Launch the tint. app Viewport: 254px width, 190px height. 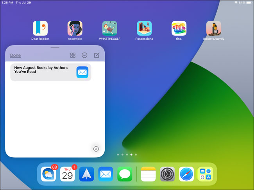179,28
